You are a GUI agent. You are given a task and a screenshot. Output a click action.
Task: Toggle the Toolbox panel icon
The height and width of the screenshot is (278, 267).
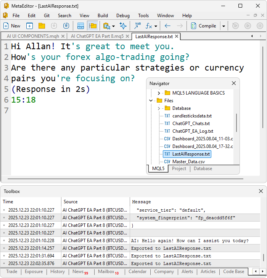80,26
